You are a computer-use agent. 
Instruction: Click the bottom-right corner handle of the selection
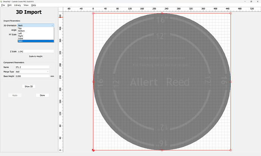pos(230,150)
